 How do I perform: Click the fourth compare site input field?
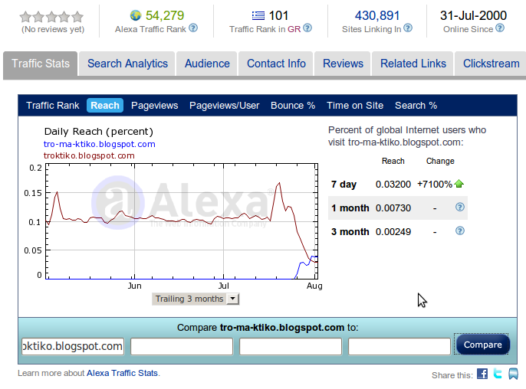[x=399, y=346]
